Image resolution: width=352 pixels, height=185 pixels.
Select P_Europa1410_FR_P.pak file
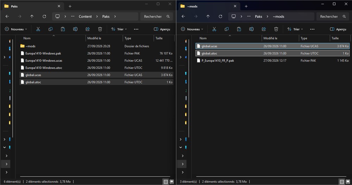272,60
